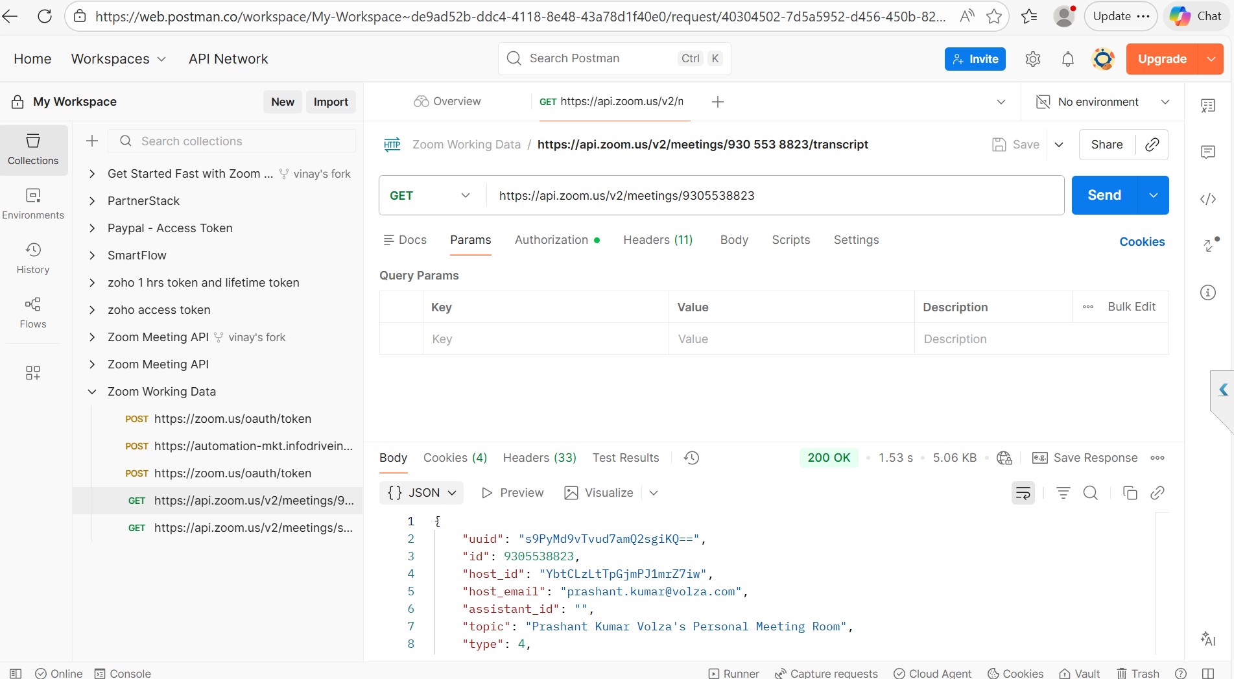The height and width of the screenshot is (679, 1234).
Task: Copy the response body
Action: pos(1130,493)
